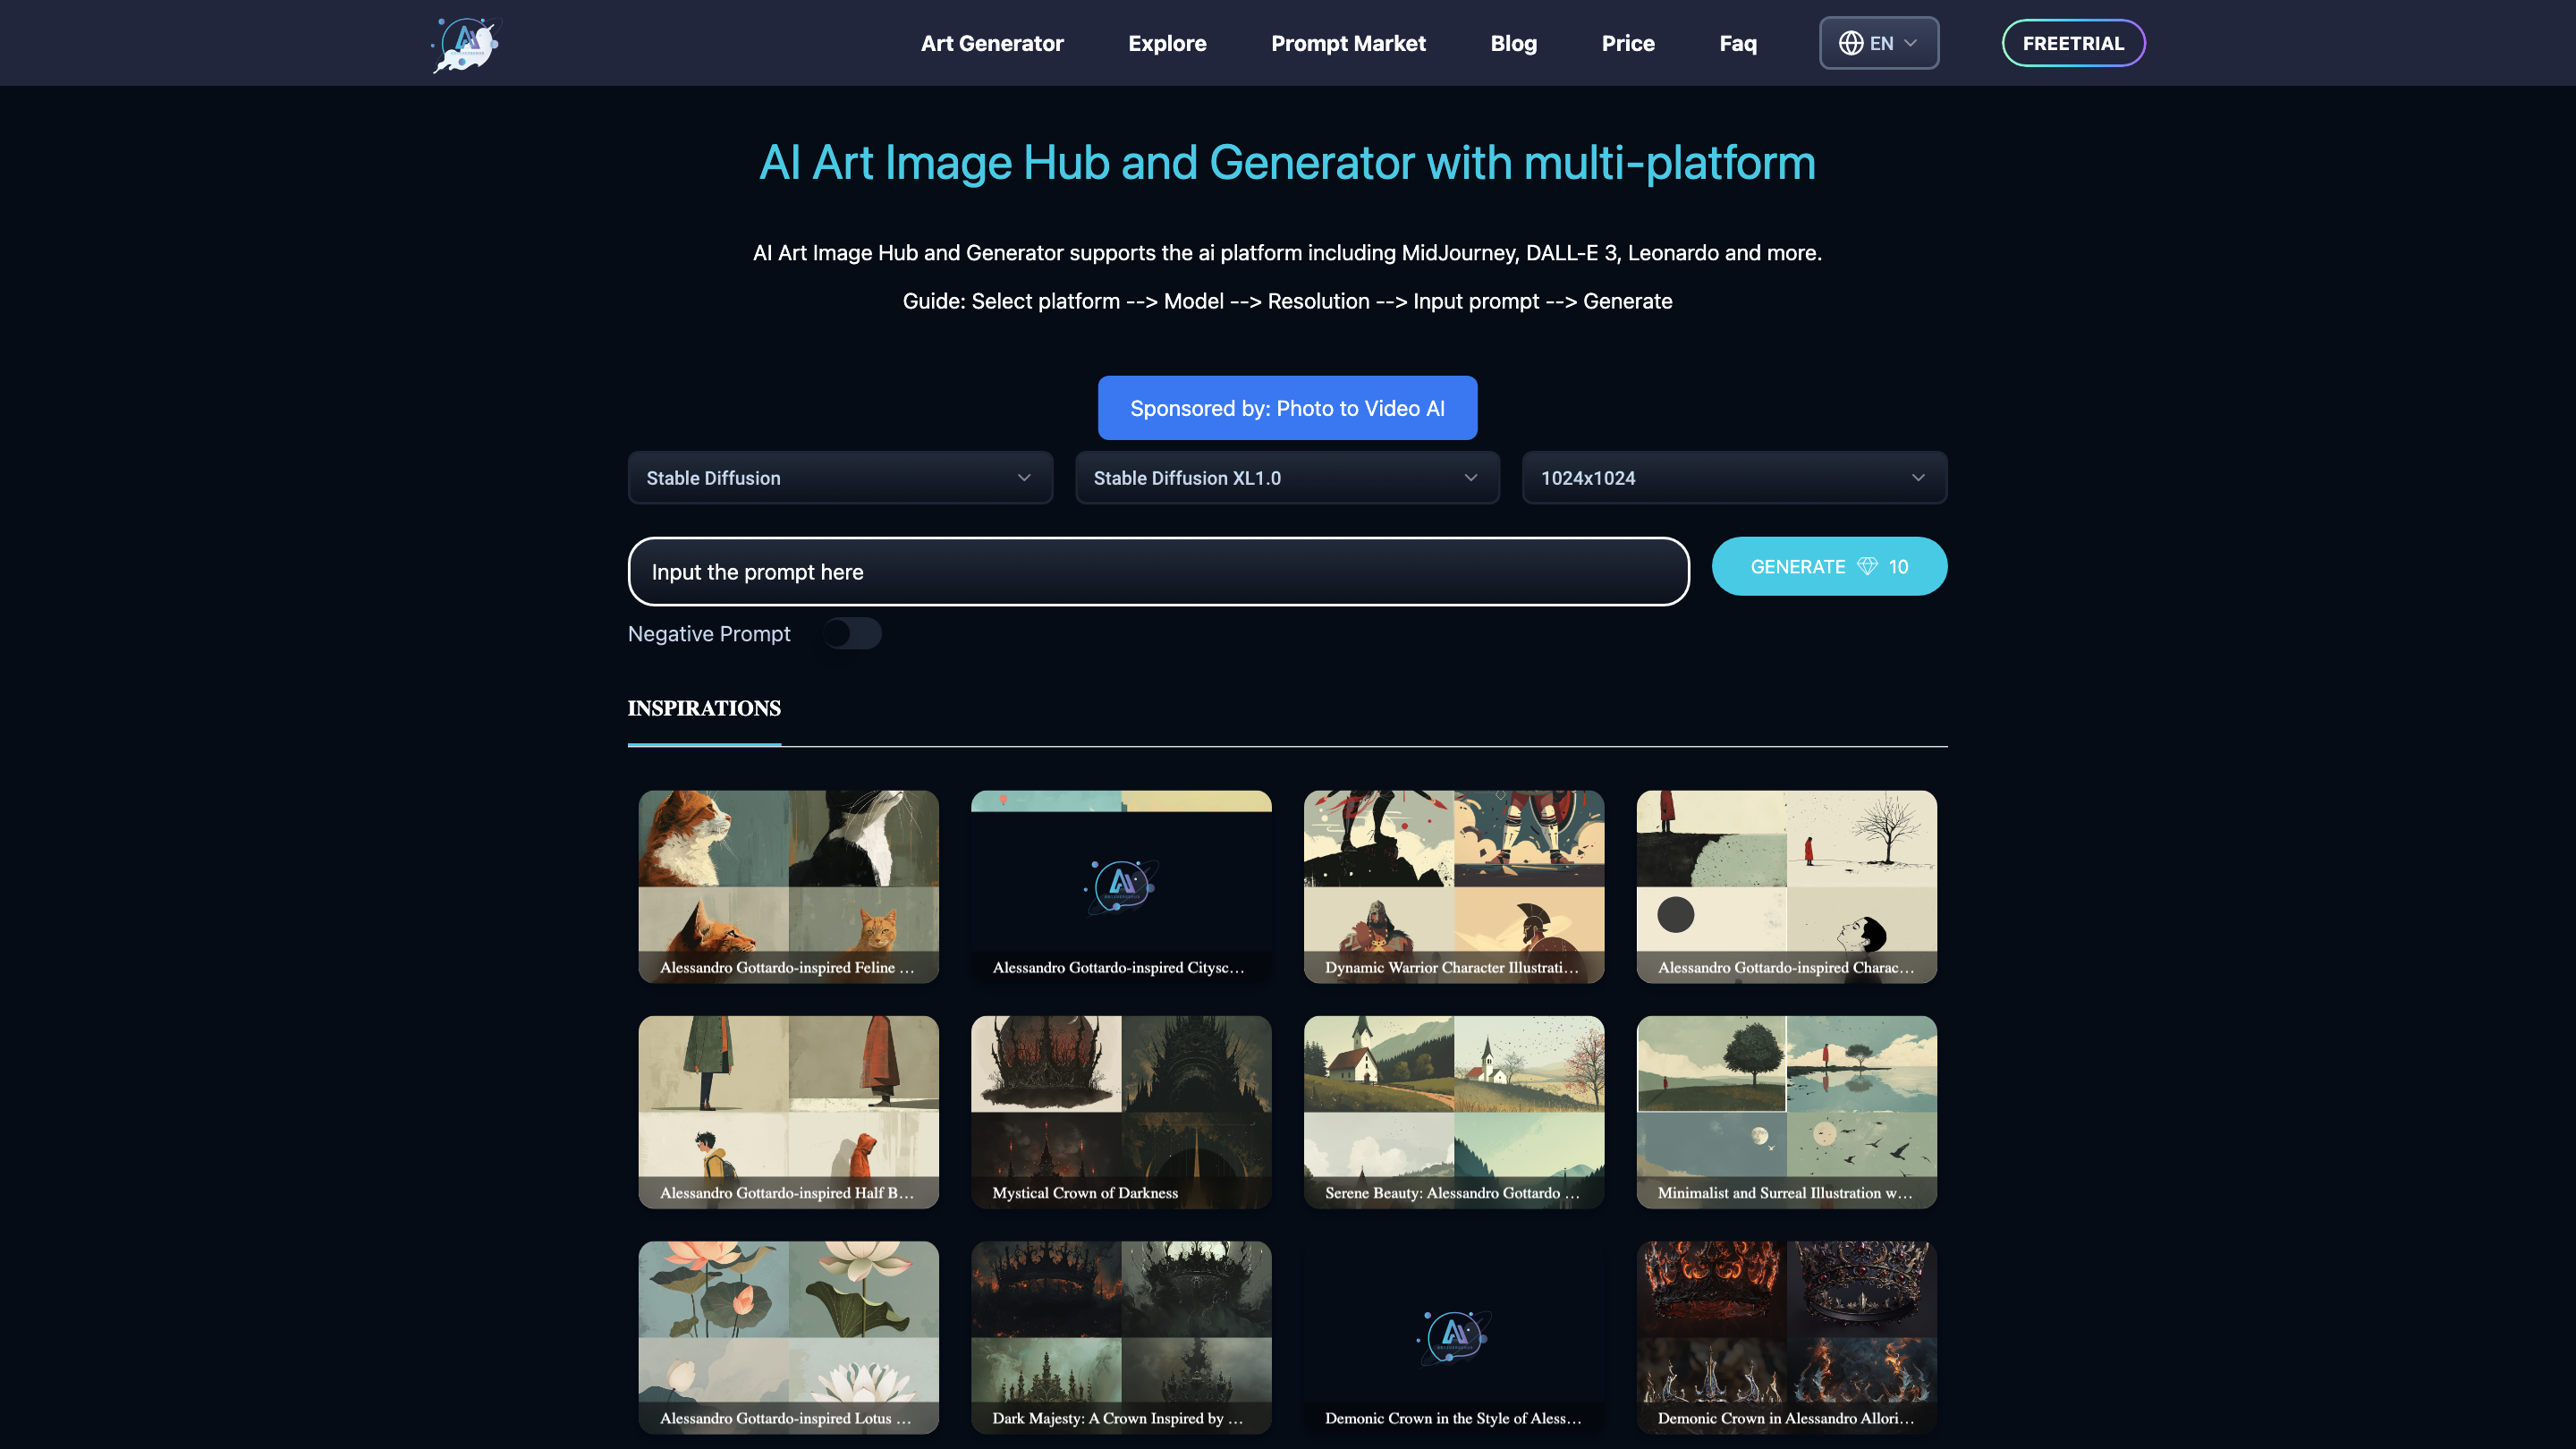Open the Mystical Crown of Darkness thumbnail
Image resolution: width=2576 pixels, height=1449 pixels.
tap(1120, 1111)
